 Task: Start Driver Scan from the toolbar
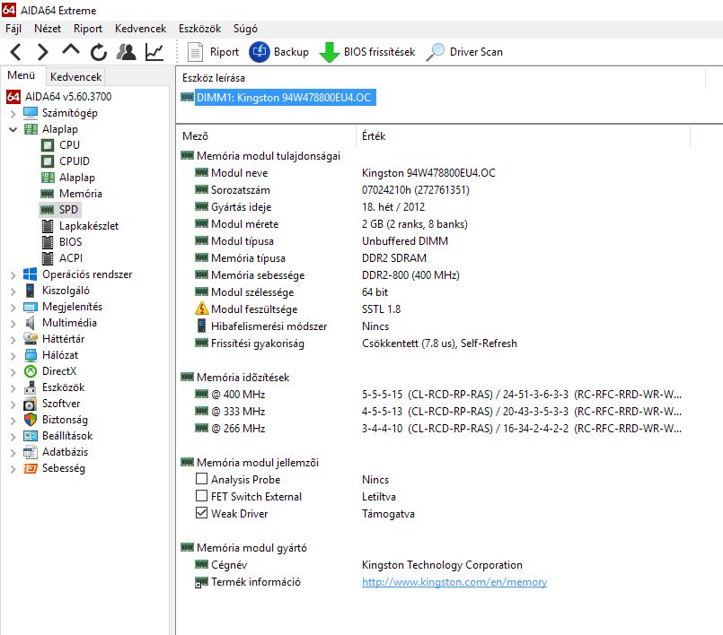463,52
